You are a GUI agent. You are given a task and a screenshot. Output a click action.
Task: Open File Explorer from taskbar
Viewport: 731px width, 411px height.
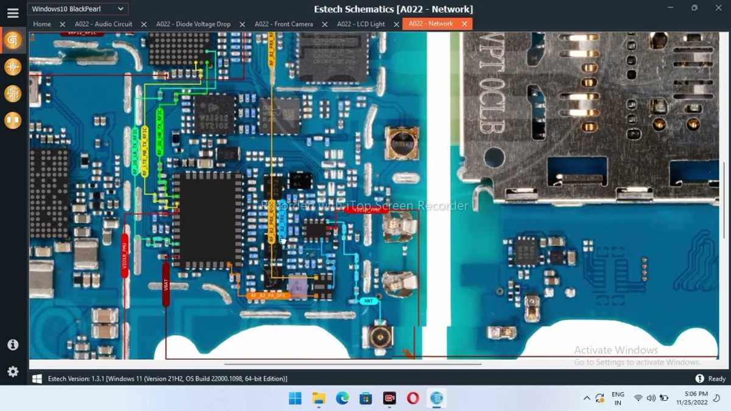point(319,398)
